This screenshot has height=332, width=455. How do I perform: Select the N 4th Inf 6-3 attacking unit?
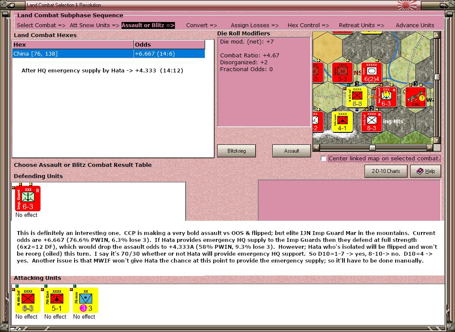[x=28, y=301]
